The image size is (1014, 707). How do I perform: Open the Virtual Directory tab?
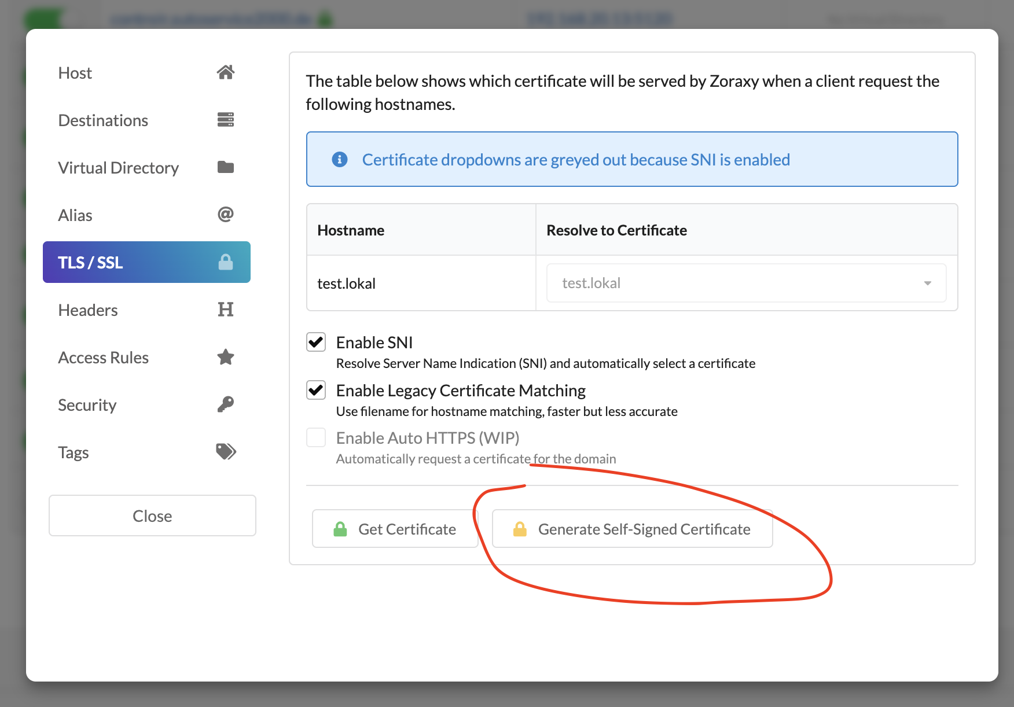coord(146,168)
